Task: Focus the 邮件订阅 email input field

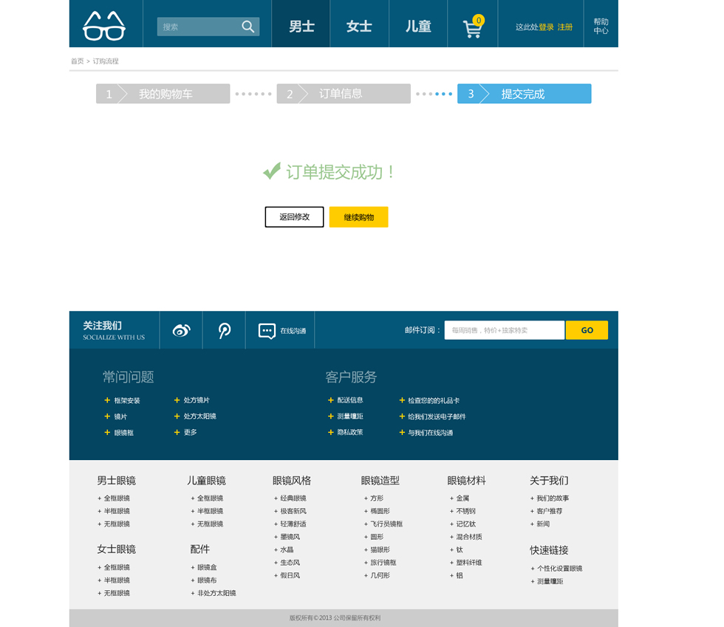Action: tap(504, 330)
